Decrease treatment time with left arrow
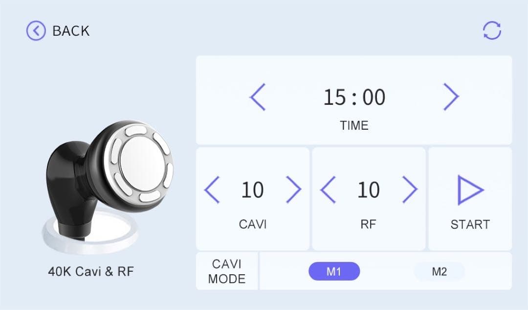The height and width of the screenshot is (310, 528). click(x=258, y=97)
